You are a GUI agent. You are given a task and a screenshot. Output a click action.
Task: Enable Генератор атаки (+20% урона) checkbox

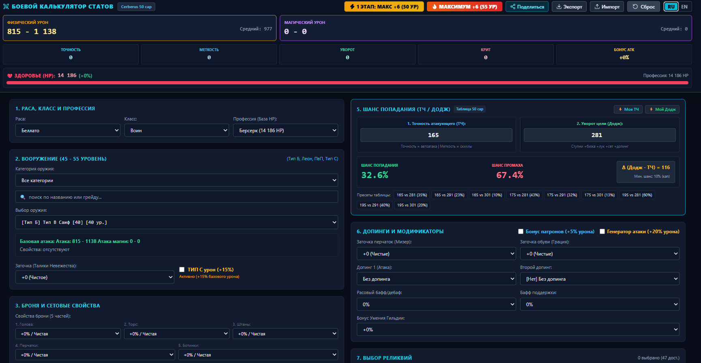[x=602, y=232]
